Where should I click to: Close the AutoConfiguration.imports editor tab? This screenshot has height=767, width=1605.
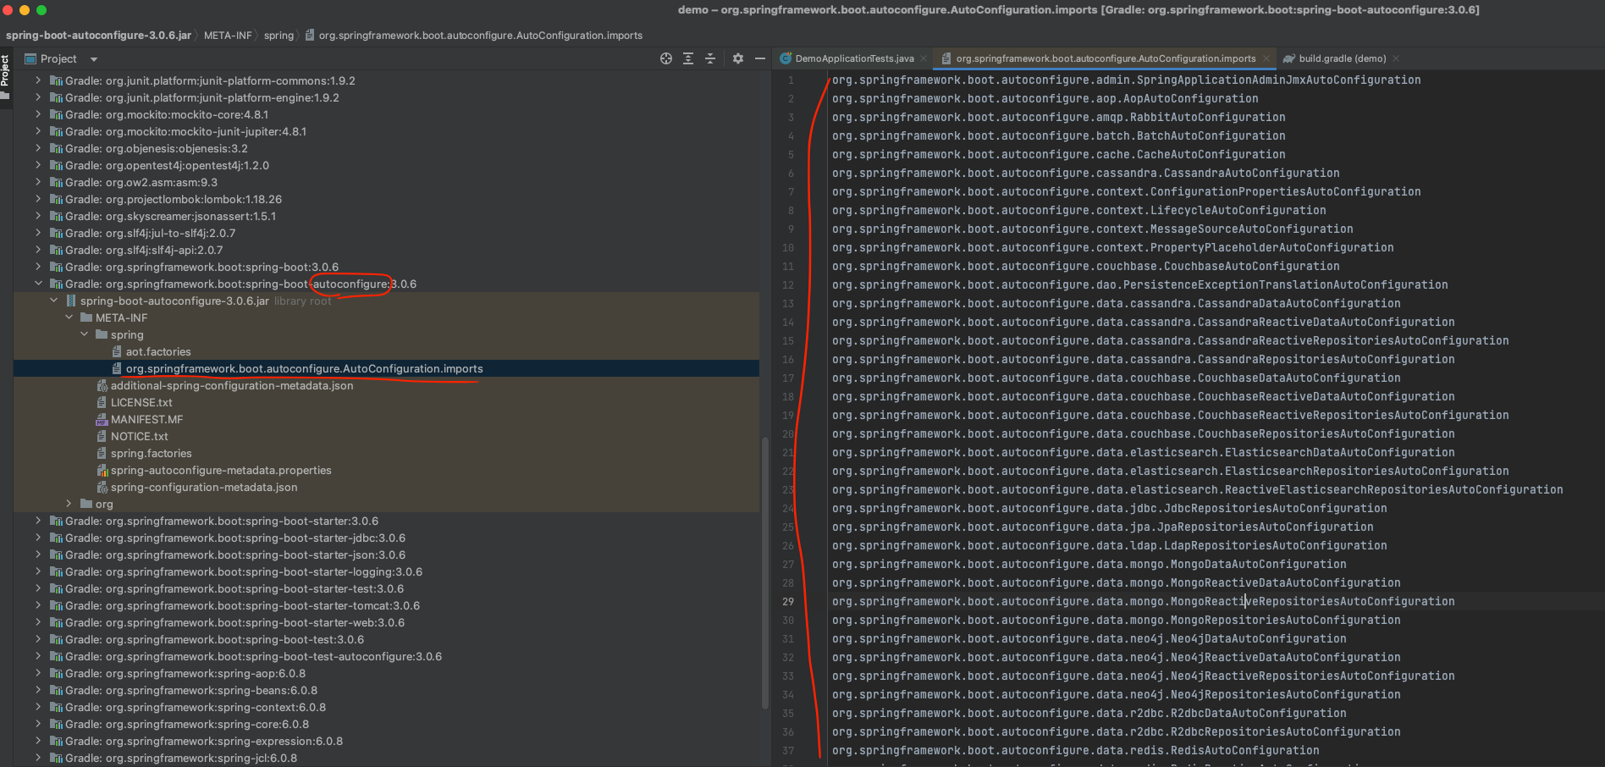coord(1266,58)
